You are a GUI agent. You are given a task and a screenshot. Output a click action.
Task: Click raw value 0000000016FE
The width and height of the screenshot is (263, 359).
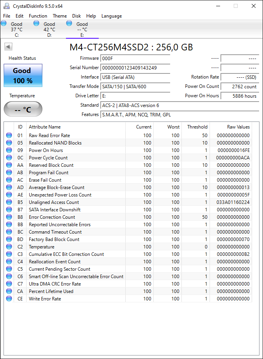[x=233, y=150]
